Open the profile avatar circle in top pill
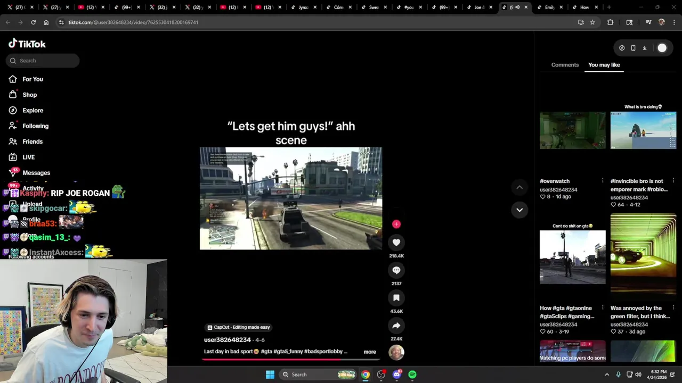The height and width of the screenshot is (383, 682). pos(662,48)
